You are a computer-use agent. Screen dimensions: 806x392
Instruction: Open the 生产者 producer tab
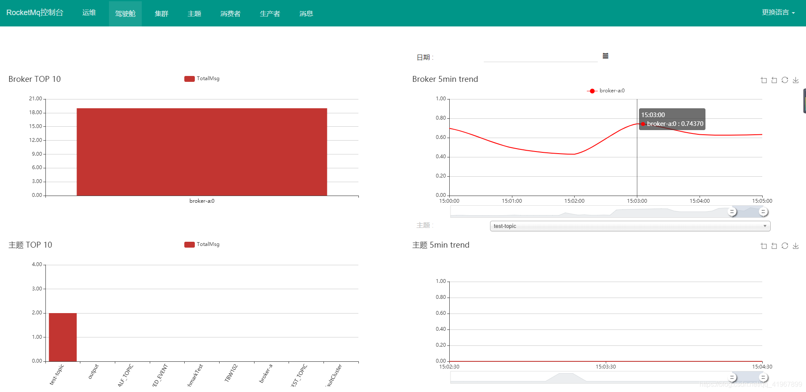click(270, 13)
